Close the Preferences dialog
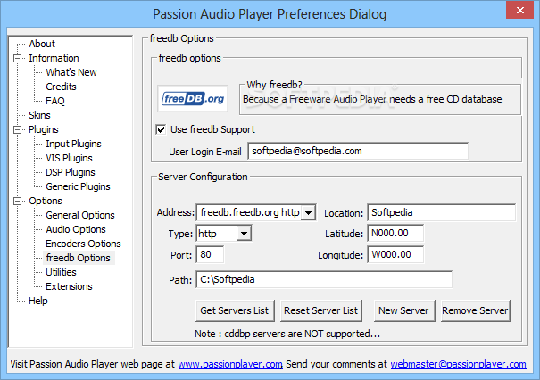Screen dimensions: 540x380 click(520, 10)
